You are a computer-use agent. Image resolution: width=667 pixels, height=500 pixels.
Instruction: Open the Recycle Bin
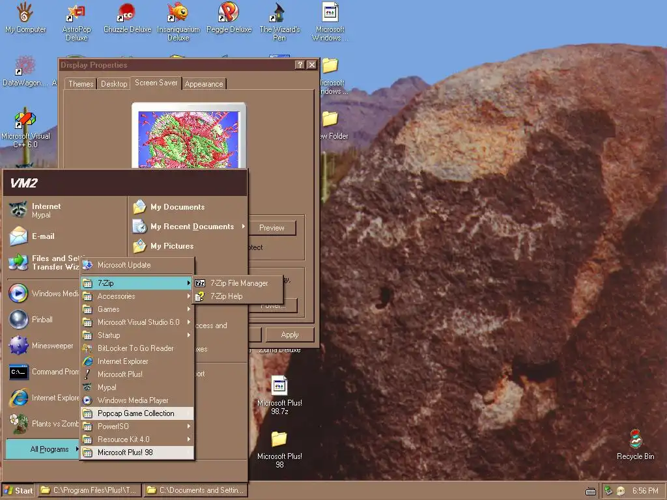click(636, 445)
